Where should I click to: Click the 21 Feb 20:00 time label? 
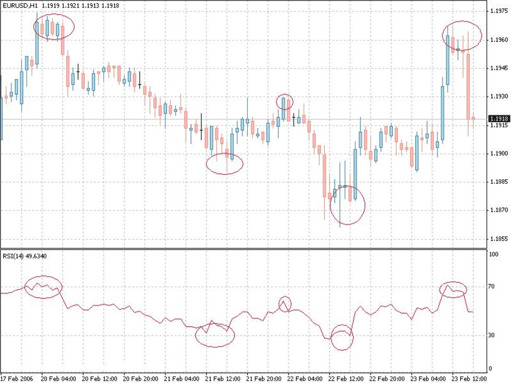tap(264, 379)
